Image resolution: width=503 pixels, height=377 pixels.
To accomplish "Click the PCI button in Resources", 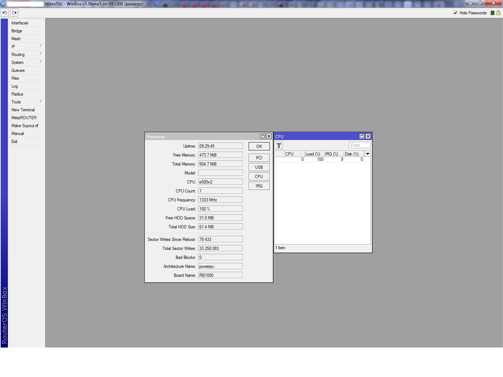I will pyautogui.click(x=259, y=158).
